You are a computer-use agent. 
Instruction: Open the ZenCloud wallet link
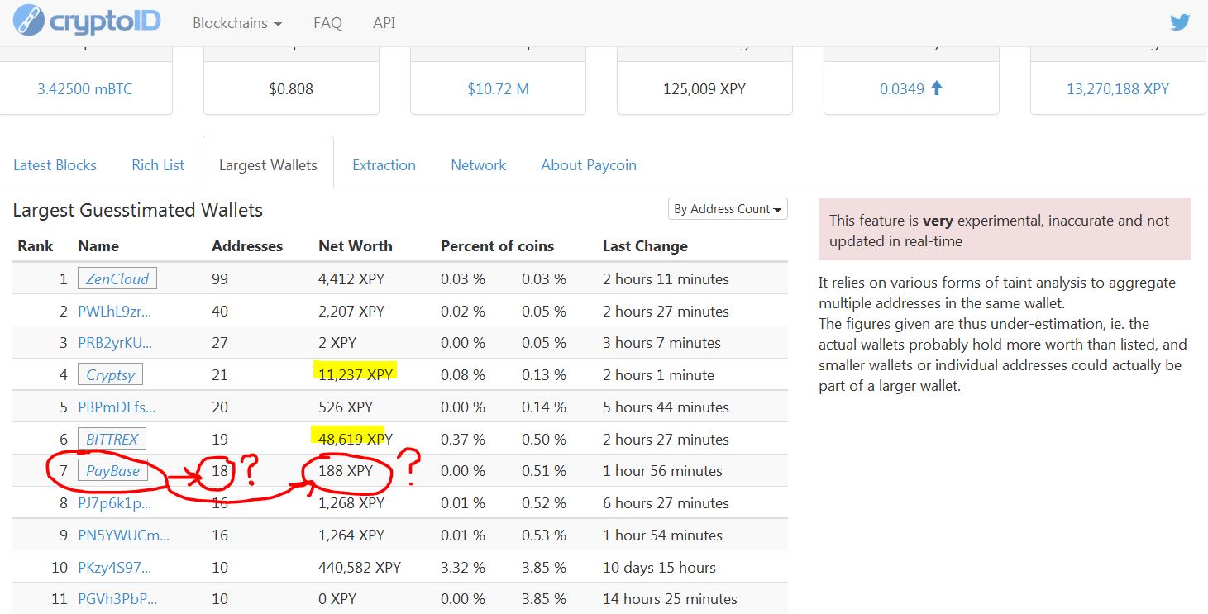[x=117, y=278]
